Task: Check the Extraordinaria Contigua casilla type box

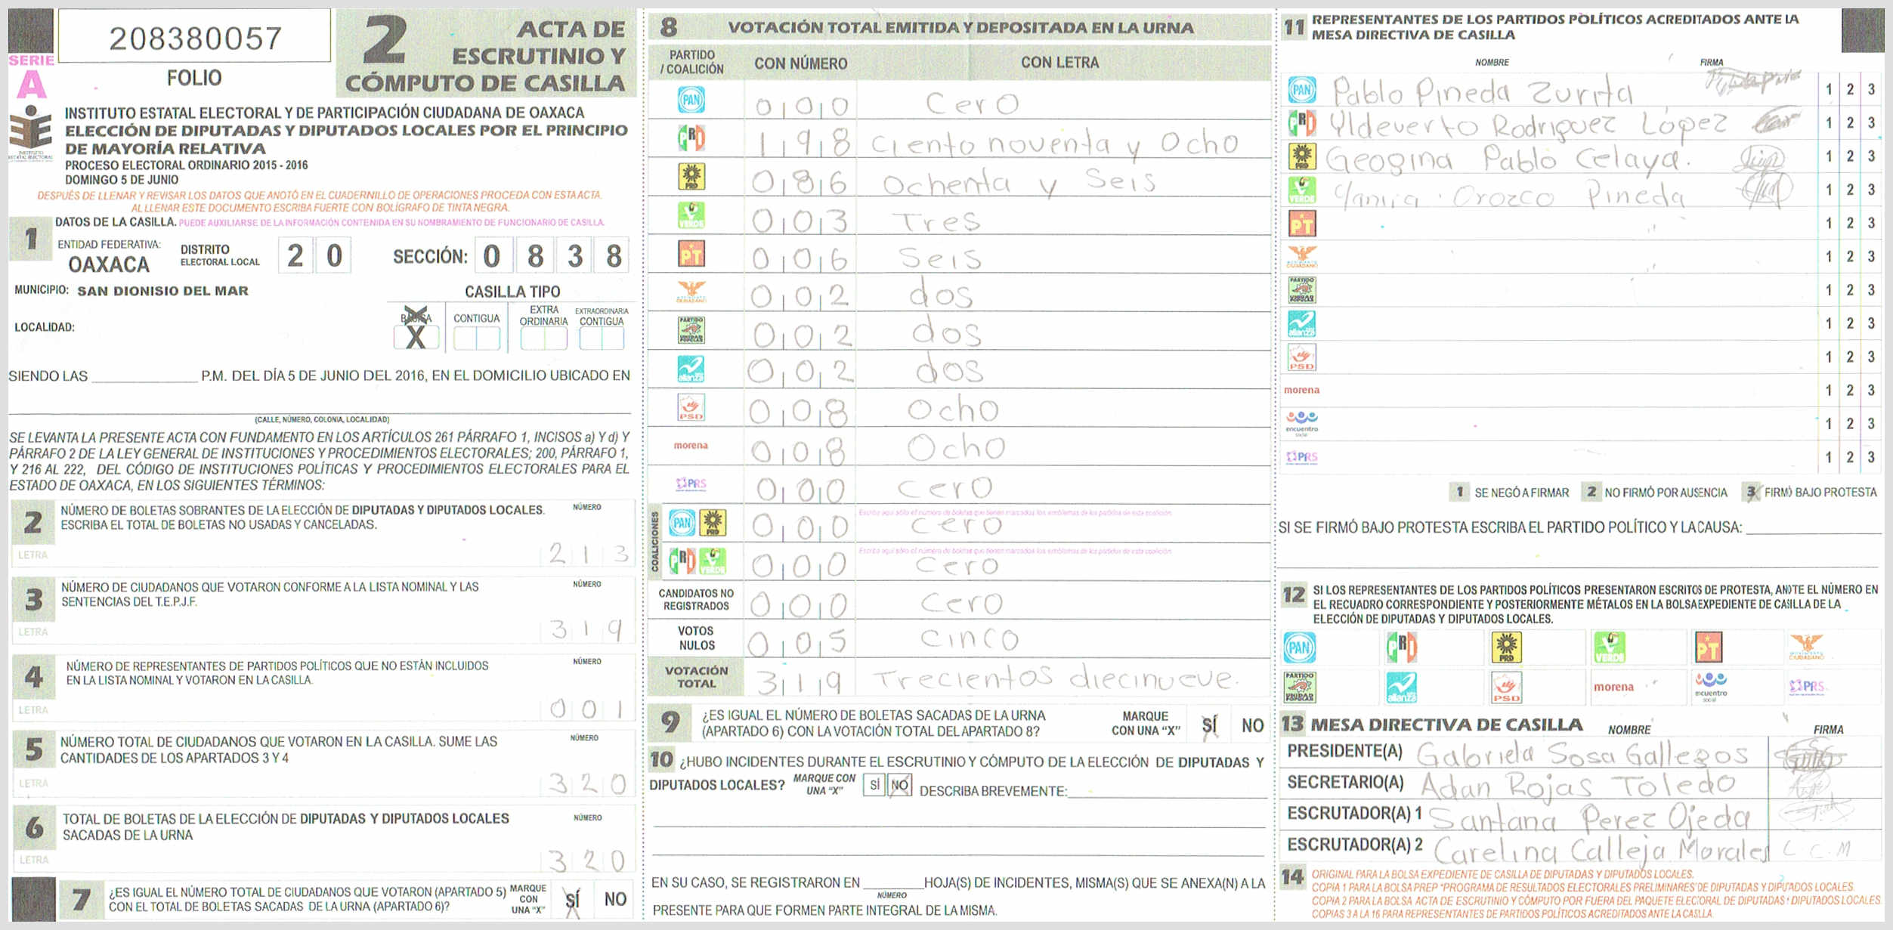Action: click(602, 338)
